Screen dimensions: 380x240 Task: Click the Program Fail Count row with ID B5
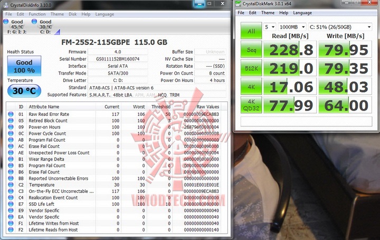pyautogui.click(x=117, y=165)
